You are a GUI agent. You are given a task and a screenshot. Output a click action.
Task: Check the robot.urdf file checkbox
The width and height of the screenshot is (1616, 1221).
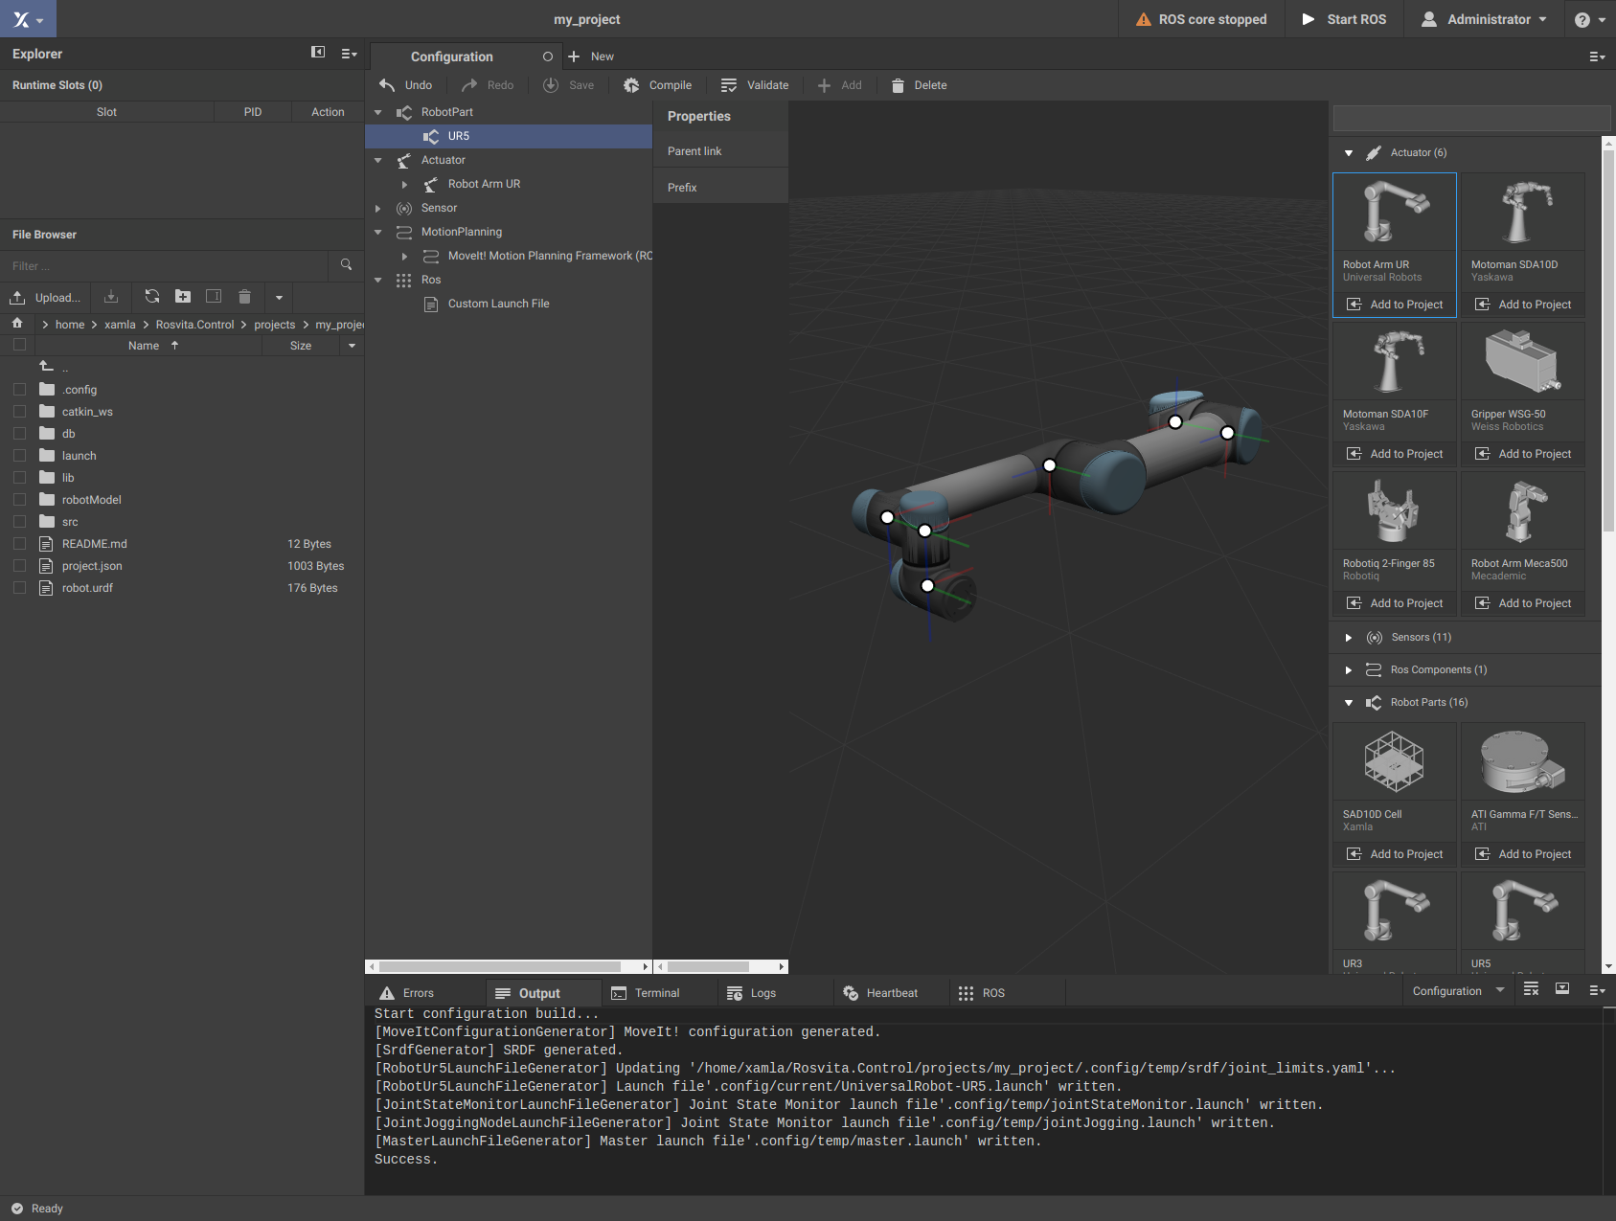(x=19, y=588)
